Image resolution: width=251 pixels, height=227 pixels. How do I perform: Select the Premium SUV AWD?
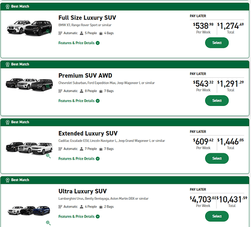[217, 101]
